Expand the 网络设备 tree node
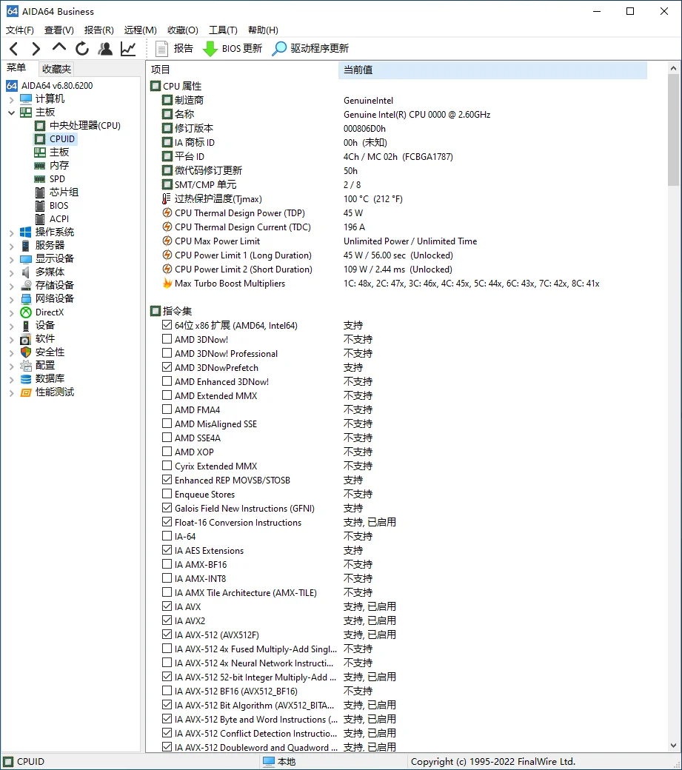 coord(11,298)
